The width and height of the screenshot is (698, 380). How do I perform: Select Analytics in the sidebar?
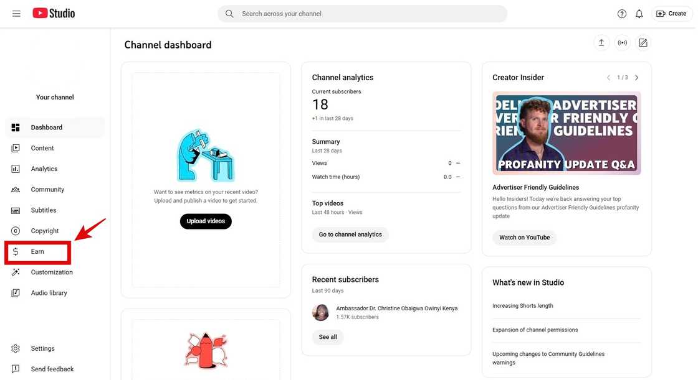pos(44,169)
